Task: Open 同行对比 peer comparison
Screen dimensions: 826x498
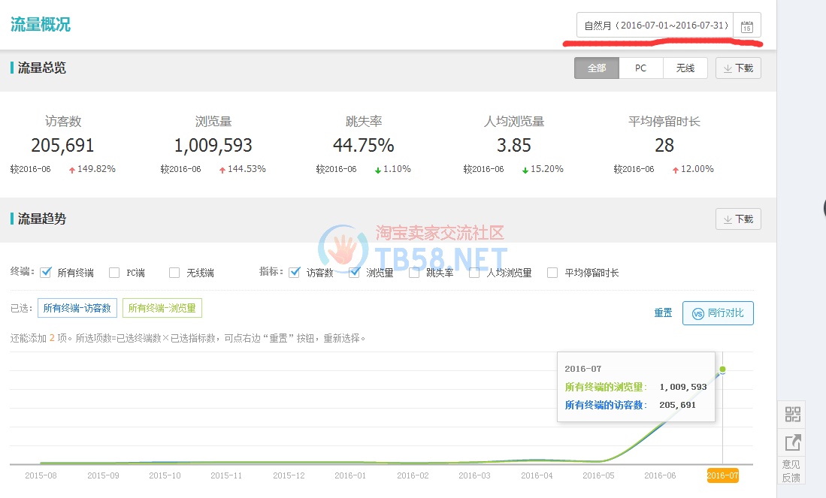Action: [x=718, y=313]
